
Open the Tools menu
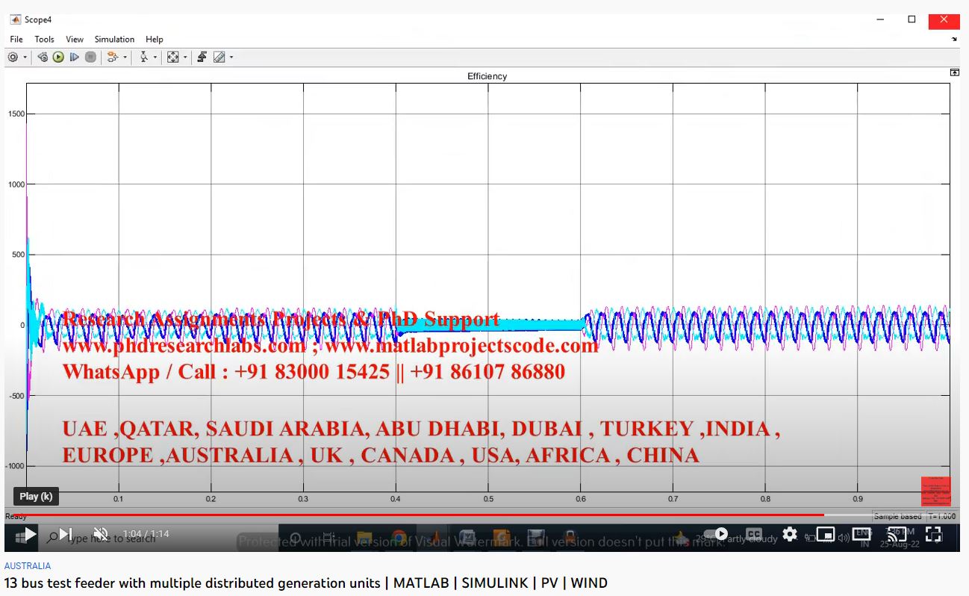(x=44, y=40)
